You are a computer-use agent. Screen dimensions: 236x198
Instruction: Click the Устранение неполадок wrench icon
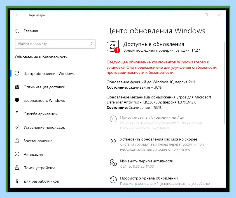(x=17, y=127)
